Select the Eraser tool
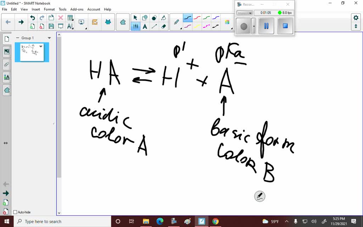 163,26
